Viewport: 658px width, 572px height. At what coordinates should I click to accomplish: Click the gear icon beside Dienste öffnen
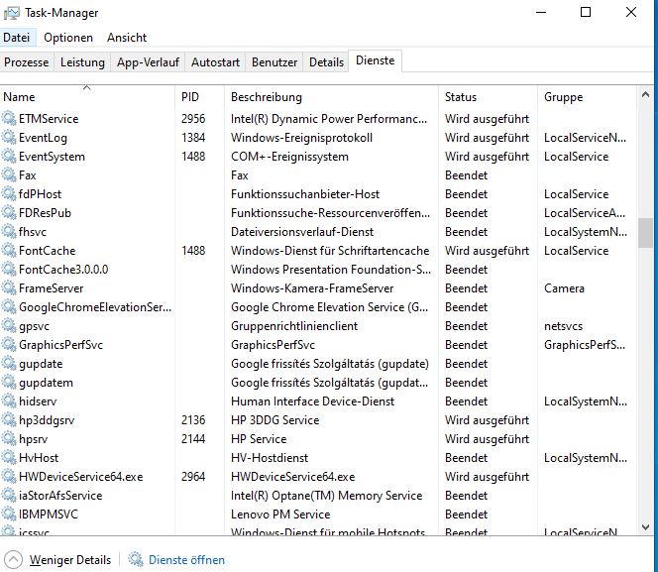[x=136, y=560]
